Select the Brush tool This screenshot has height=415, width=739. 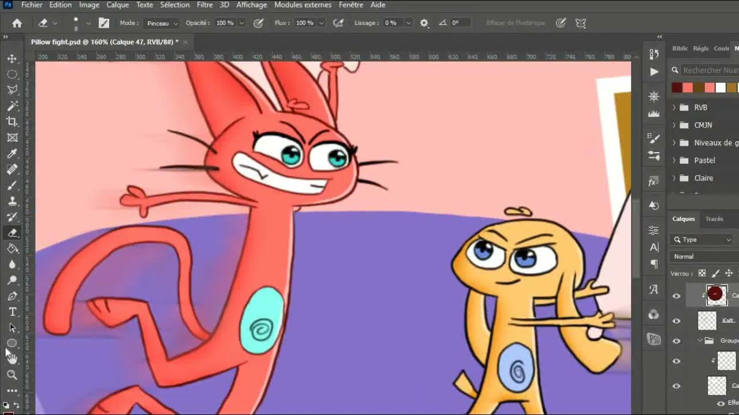pyautogui.click(x=12, y=185)
